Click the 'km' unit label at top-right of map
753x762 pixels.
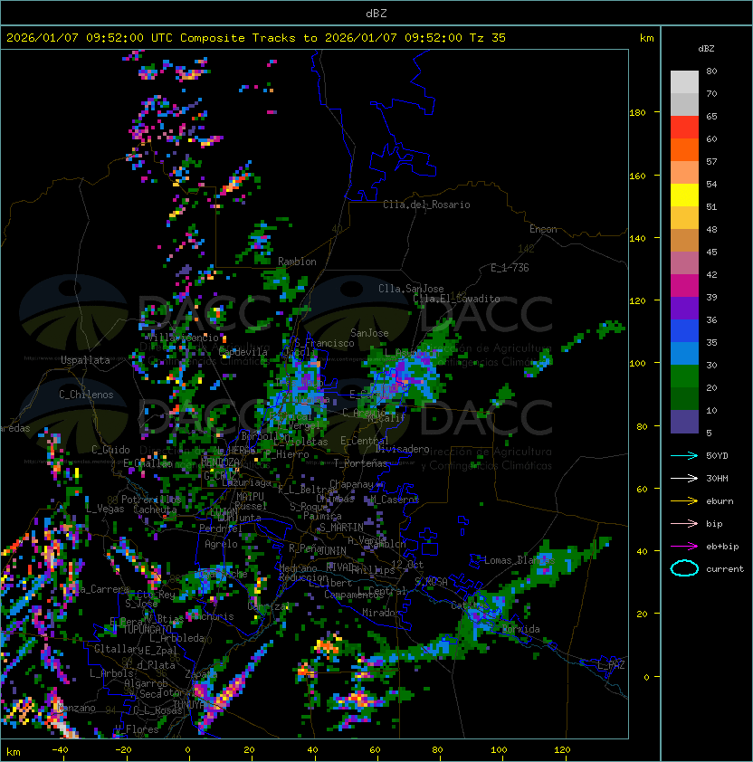click(646, 38)
